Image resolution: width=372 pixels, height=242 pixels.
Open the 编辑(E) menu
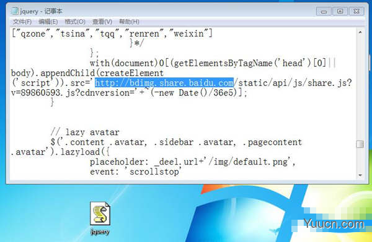[48, 22]
